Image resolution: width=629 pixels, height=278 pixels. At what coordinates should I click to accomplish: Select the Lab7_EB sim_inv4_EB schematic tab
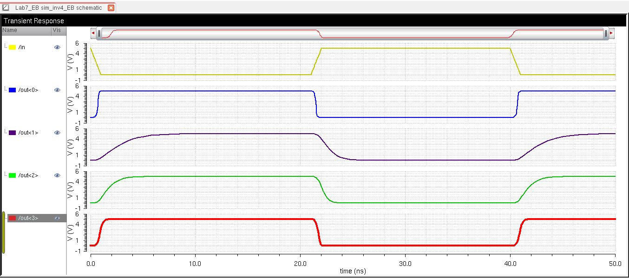pyautogui.click(x=58, y=7)
